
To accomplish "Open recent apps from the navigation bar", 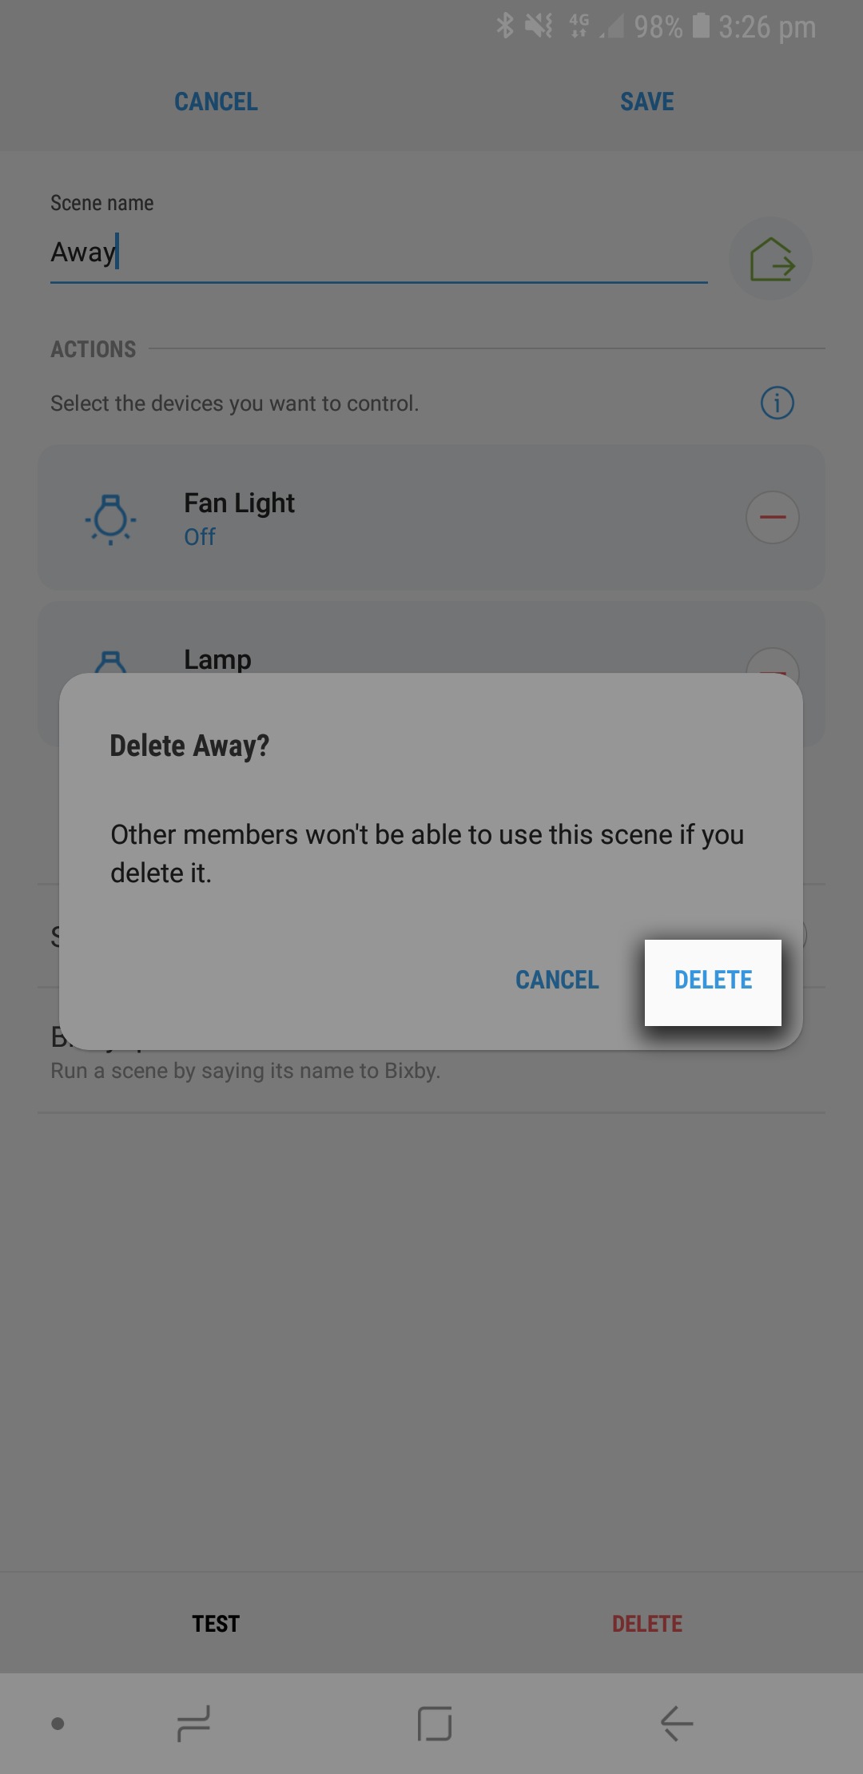I will tap(193, 1724).
